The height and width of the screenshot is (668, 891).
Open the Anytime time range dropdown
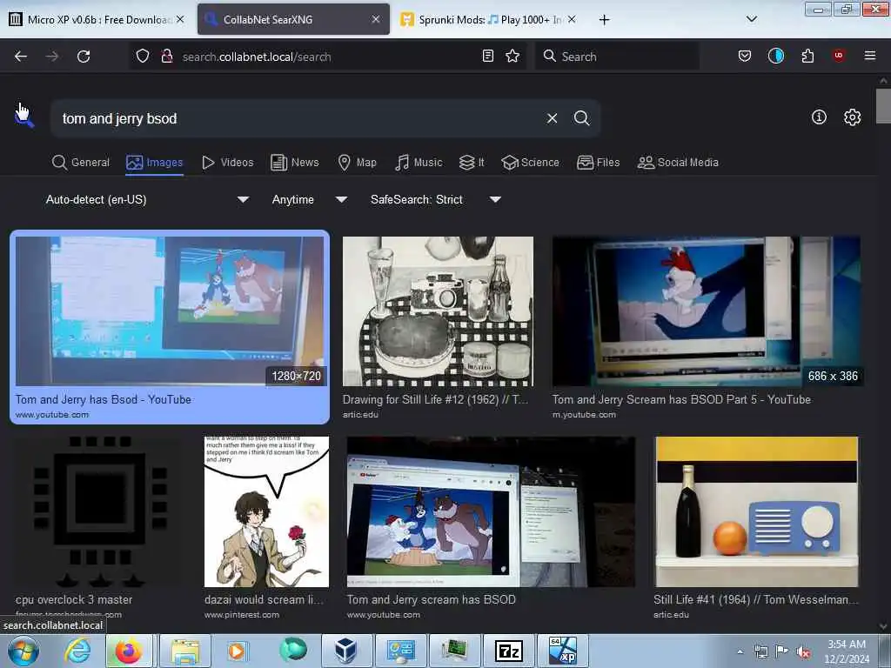310,199
